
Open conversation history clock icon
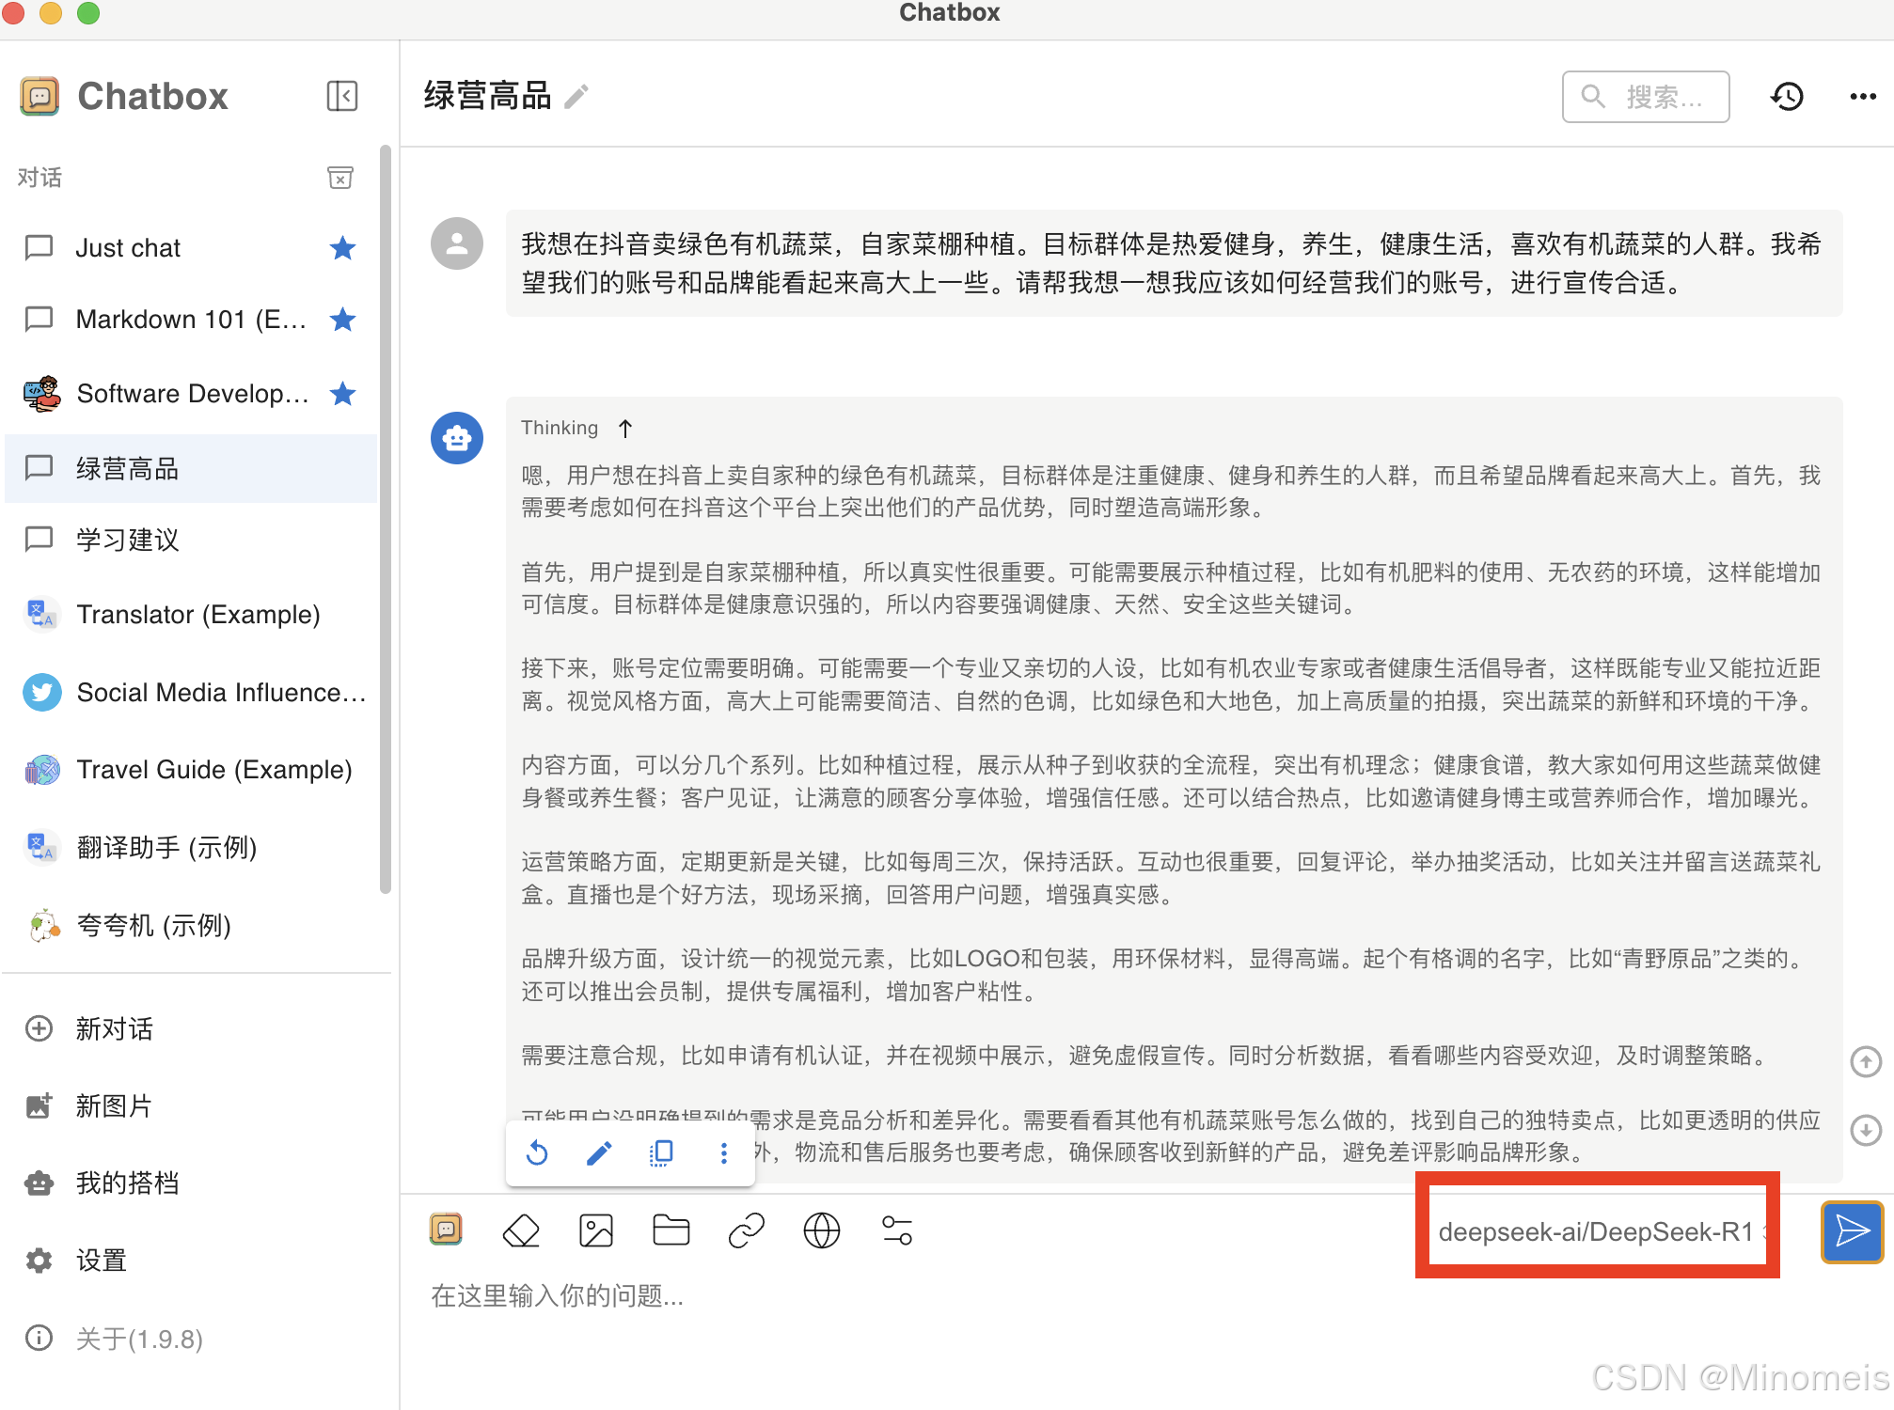click(1787, 96)
